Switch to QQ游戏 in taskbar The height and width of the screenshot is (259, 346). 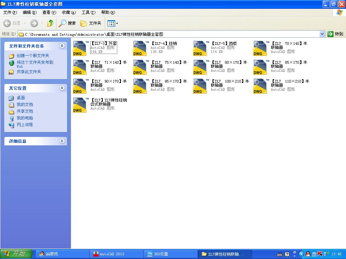[x=62, y=254]
